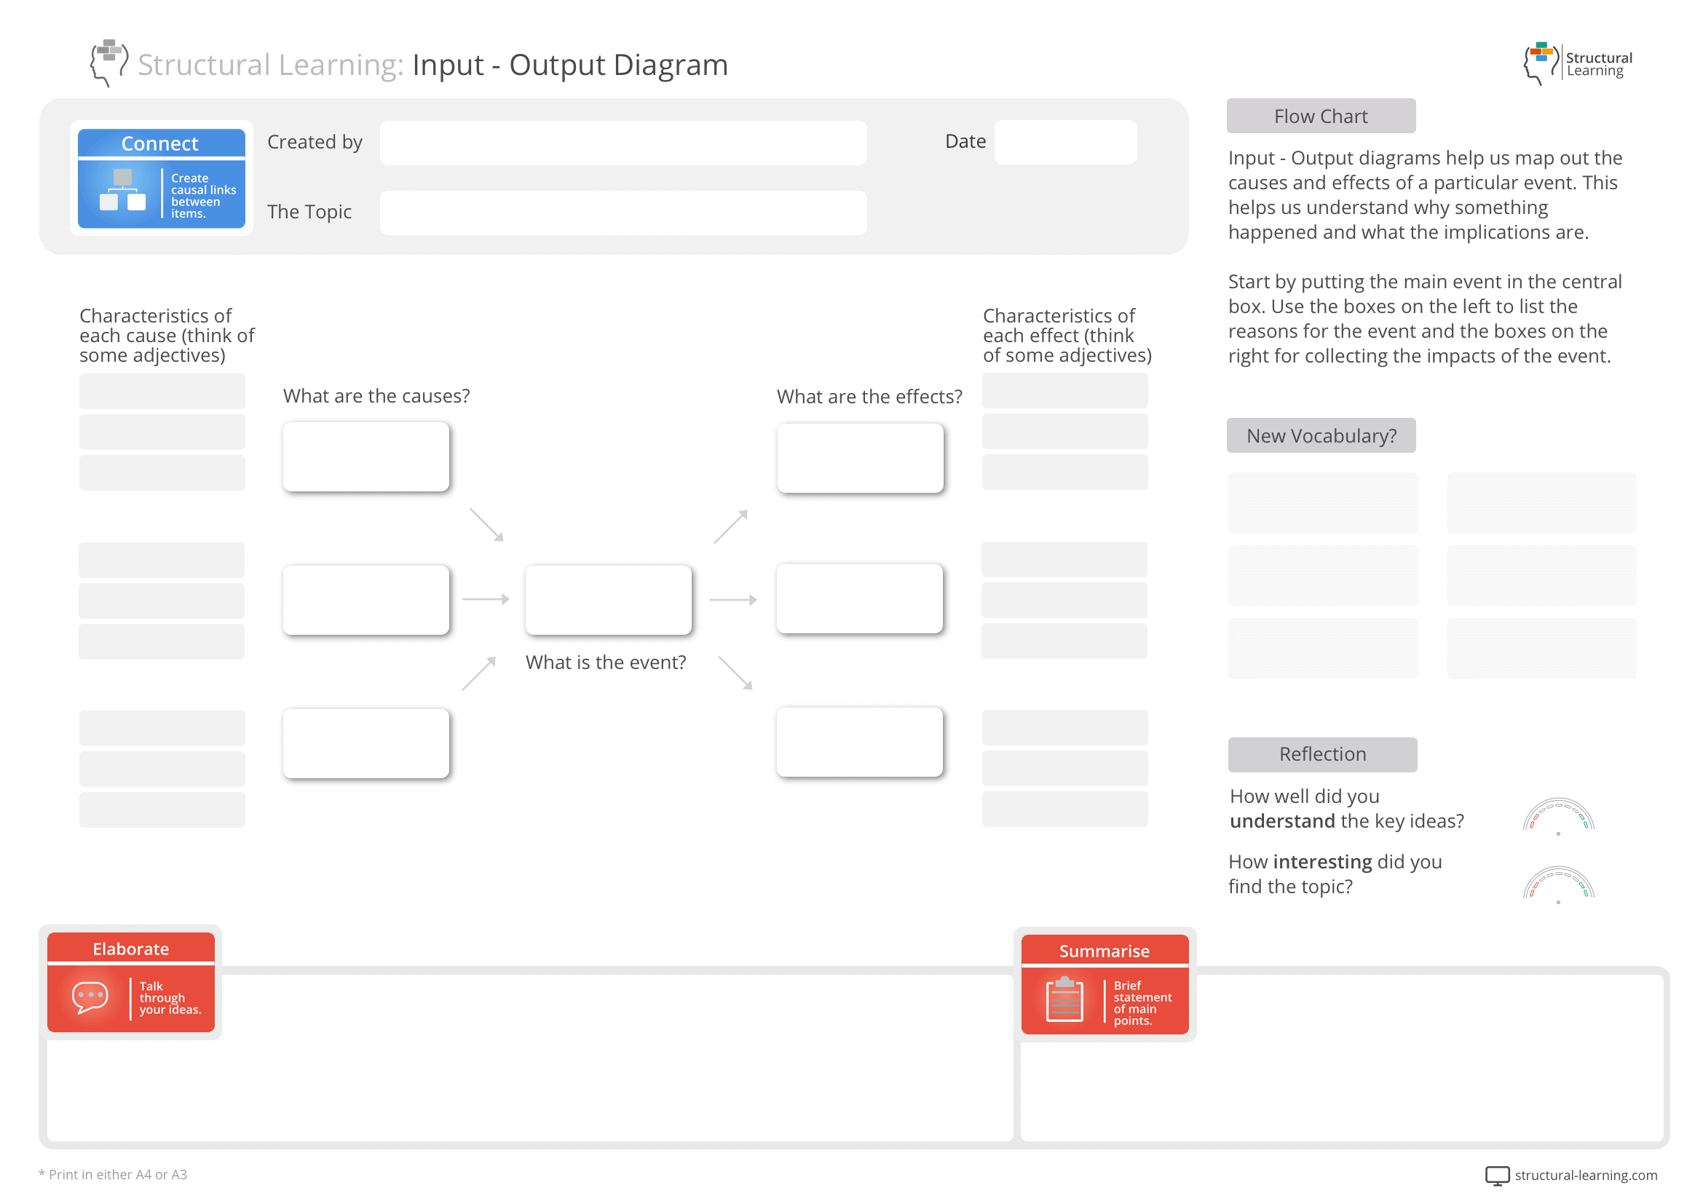Click the arrow pointing to top effect box
Screen dimensions: 1703x1204
pos(730,526)
